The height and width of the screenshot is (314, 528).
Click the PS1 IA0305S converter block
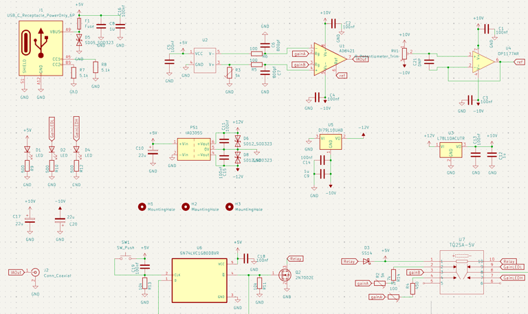tap(194, 149)
